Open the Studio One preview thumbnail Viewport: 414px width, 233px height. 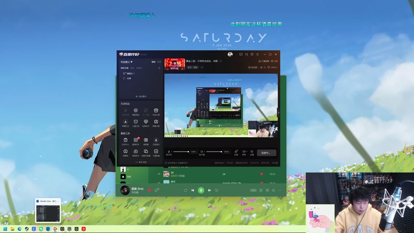(48, 211)
